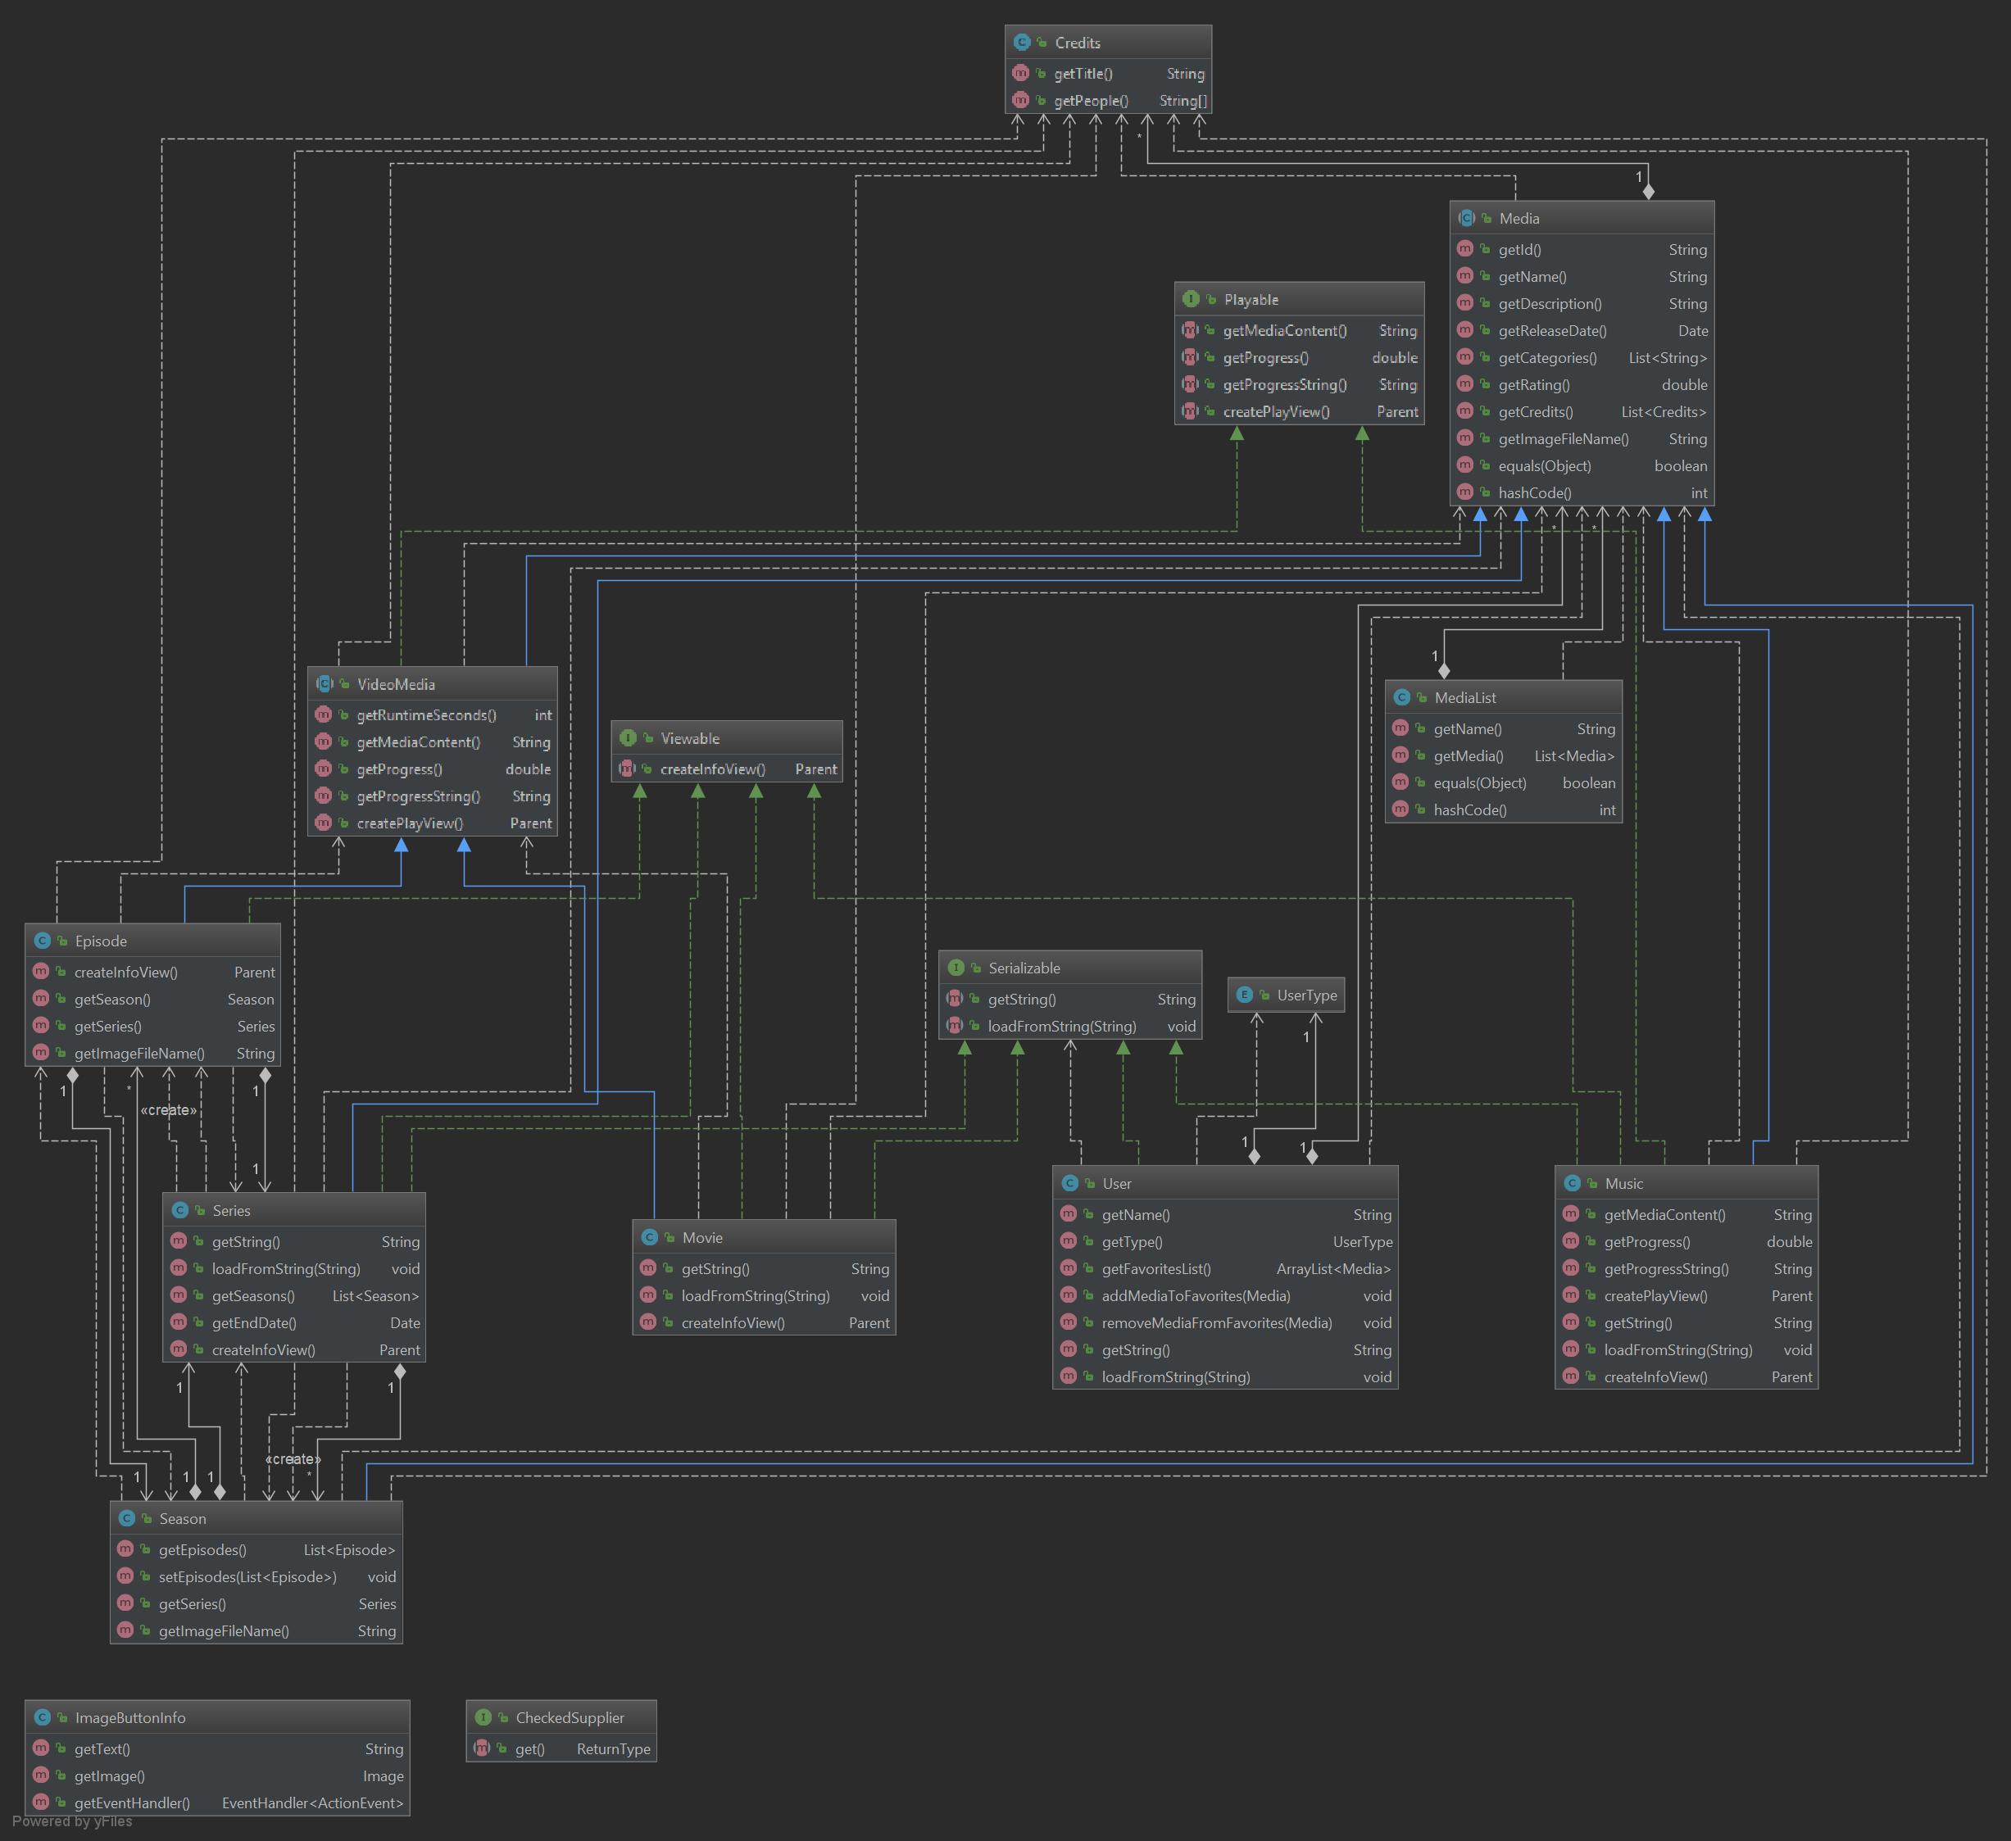Click the Season class icon
Viewport: 2011px width, 1841px height.
click(x=127, y=1517)
